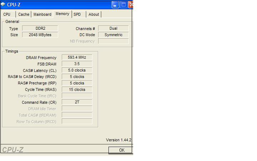Select the Mainboard tab
Screen dimensions: 257x161
click(42, 14)
